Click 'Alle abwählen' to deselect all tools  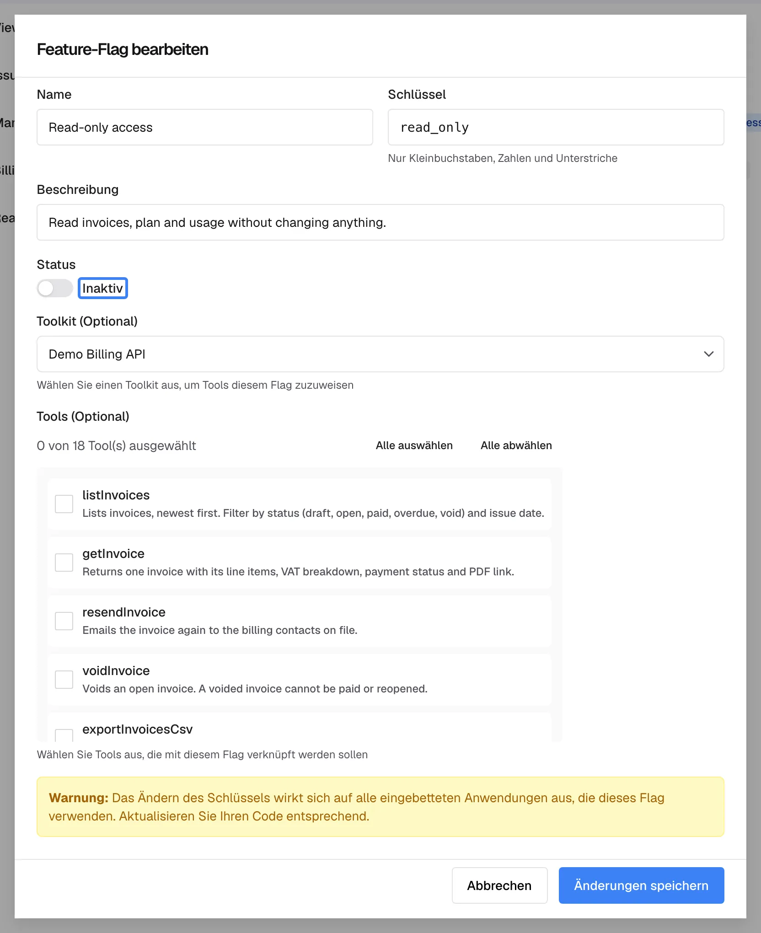pyautogui.click(x=516, y=445)
